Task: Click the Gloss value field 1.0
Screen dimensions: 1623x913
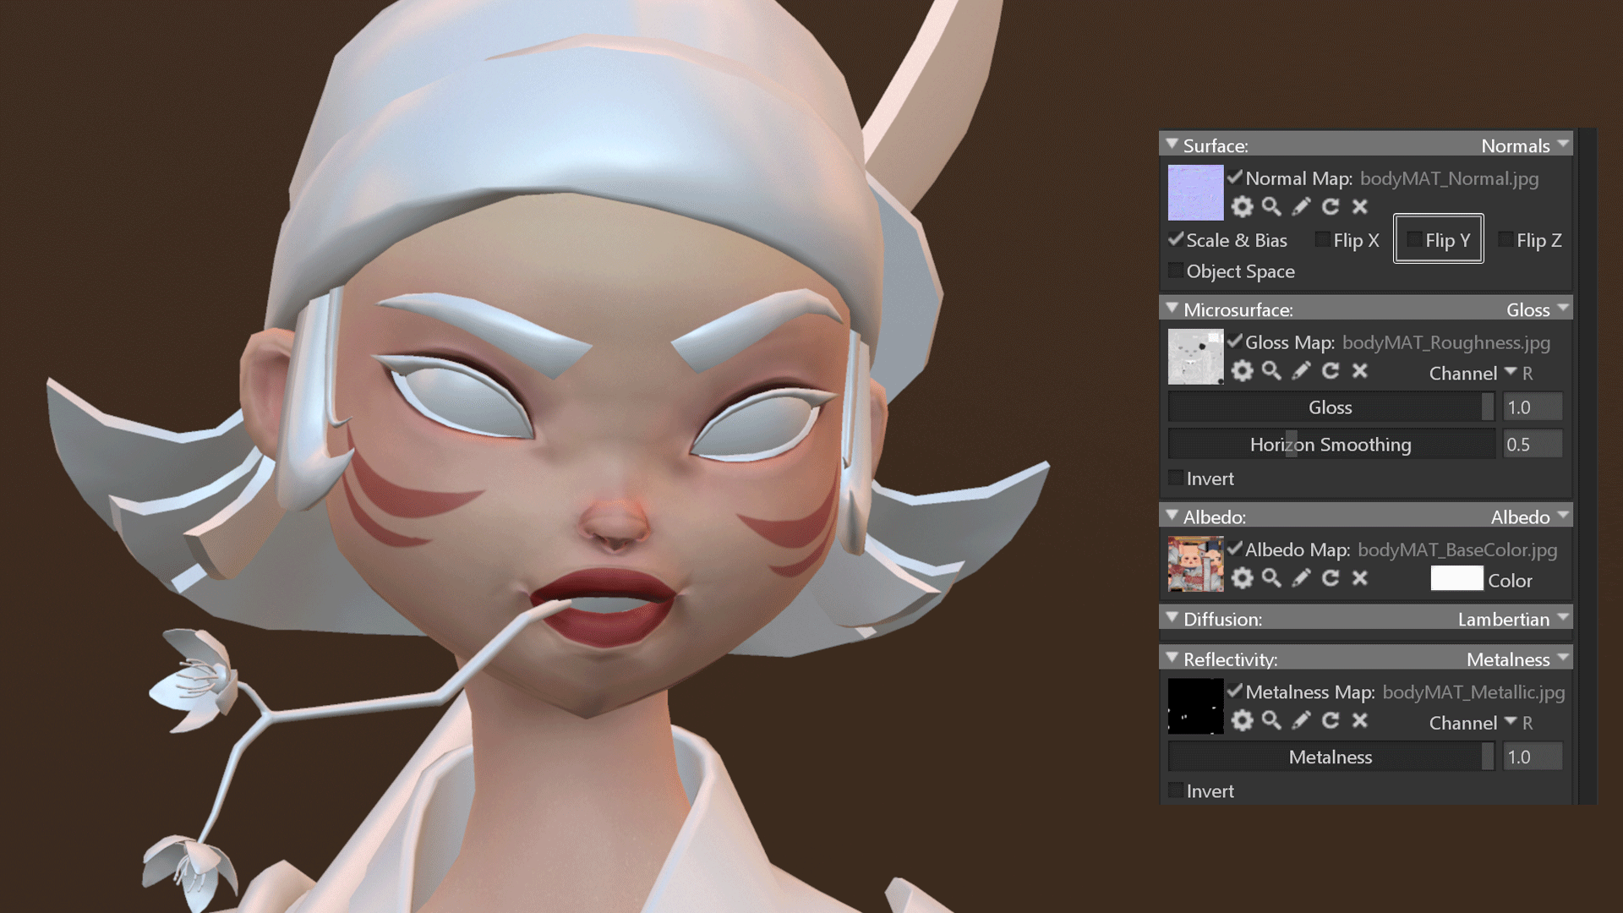Action: 1533,407
